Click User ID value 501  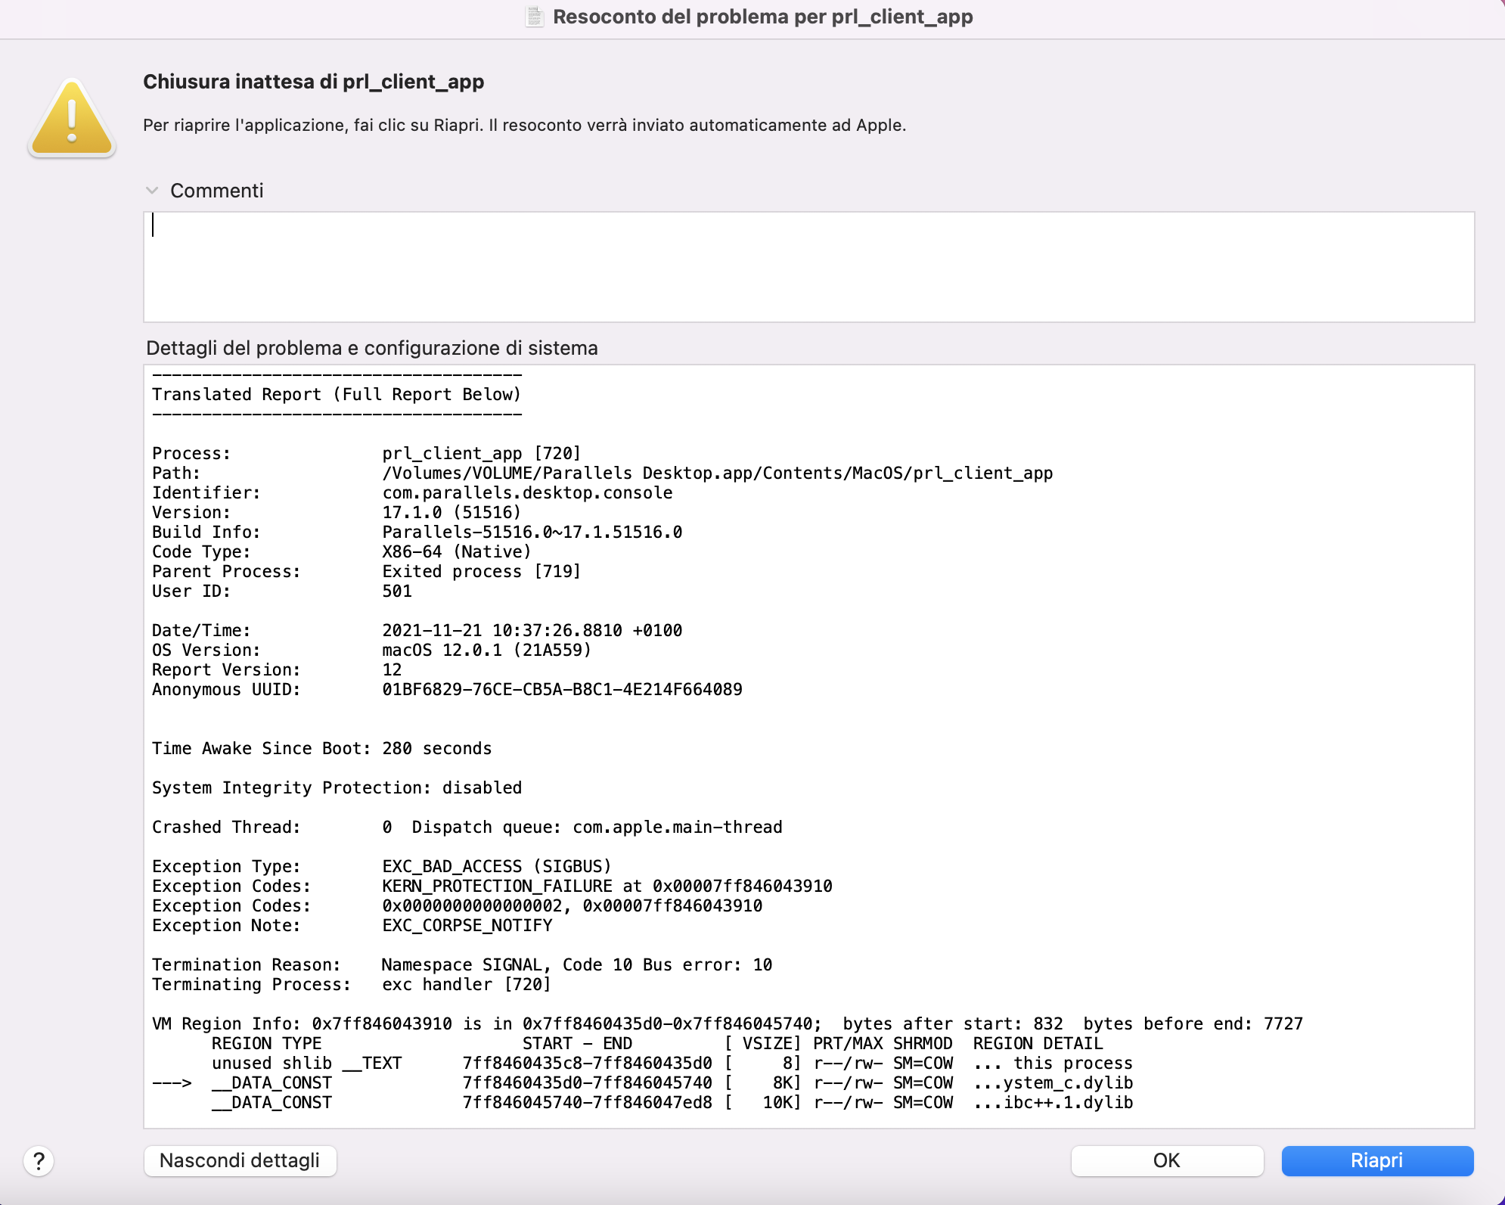(x=397, y=592)
